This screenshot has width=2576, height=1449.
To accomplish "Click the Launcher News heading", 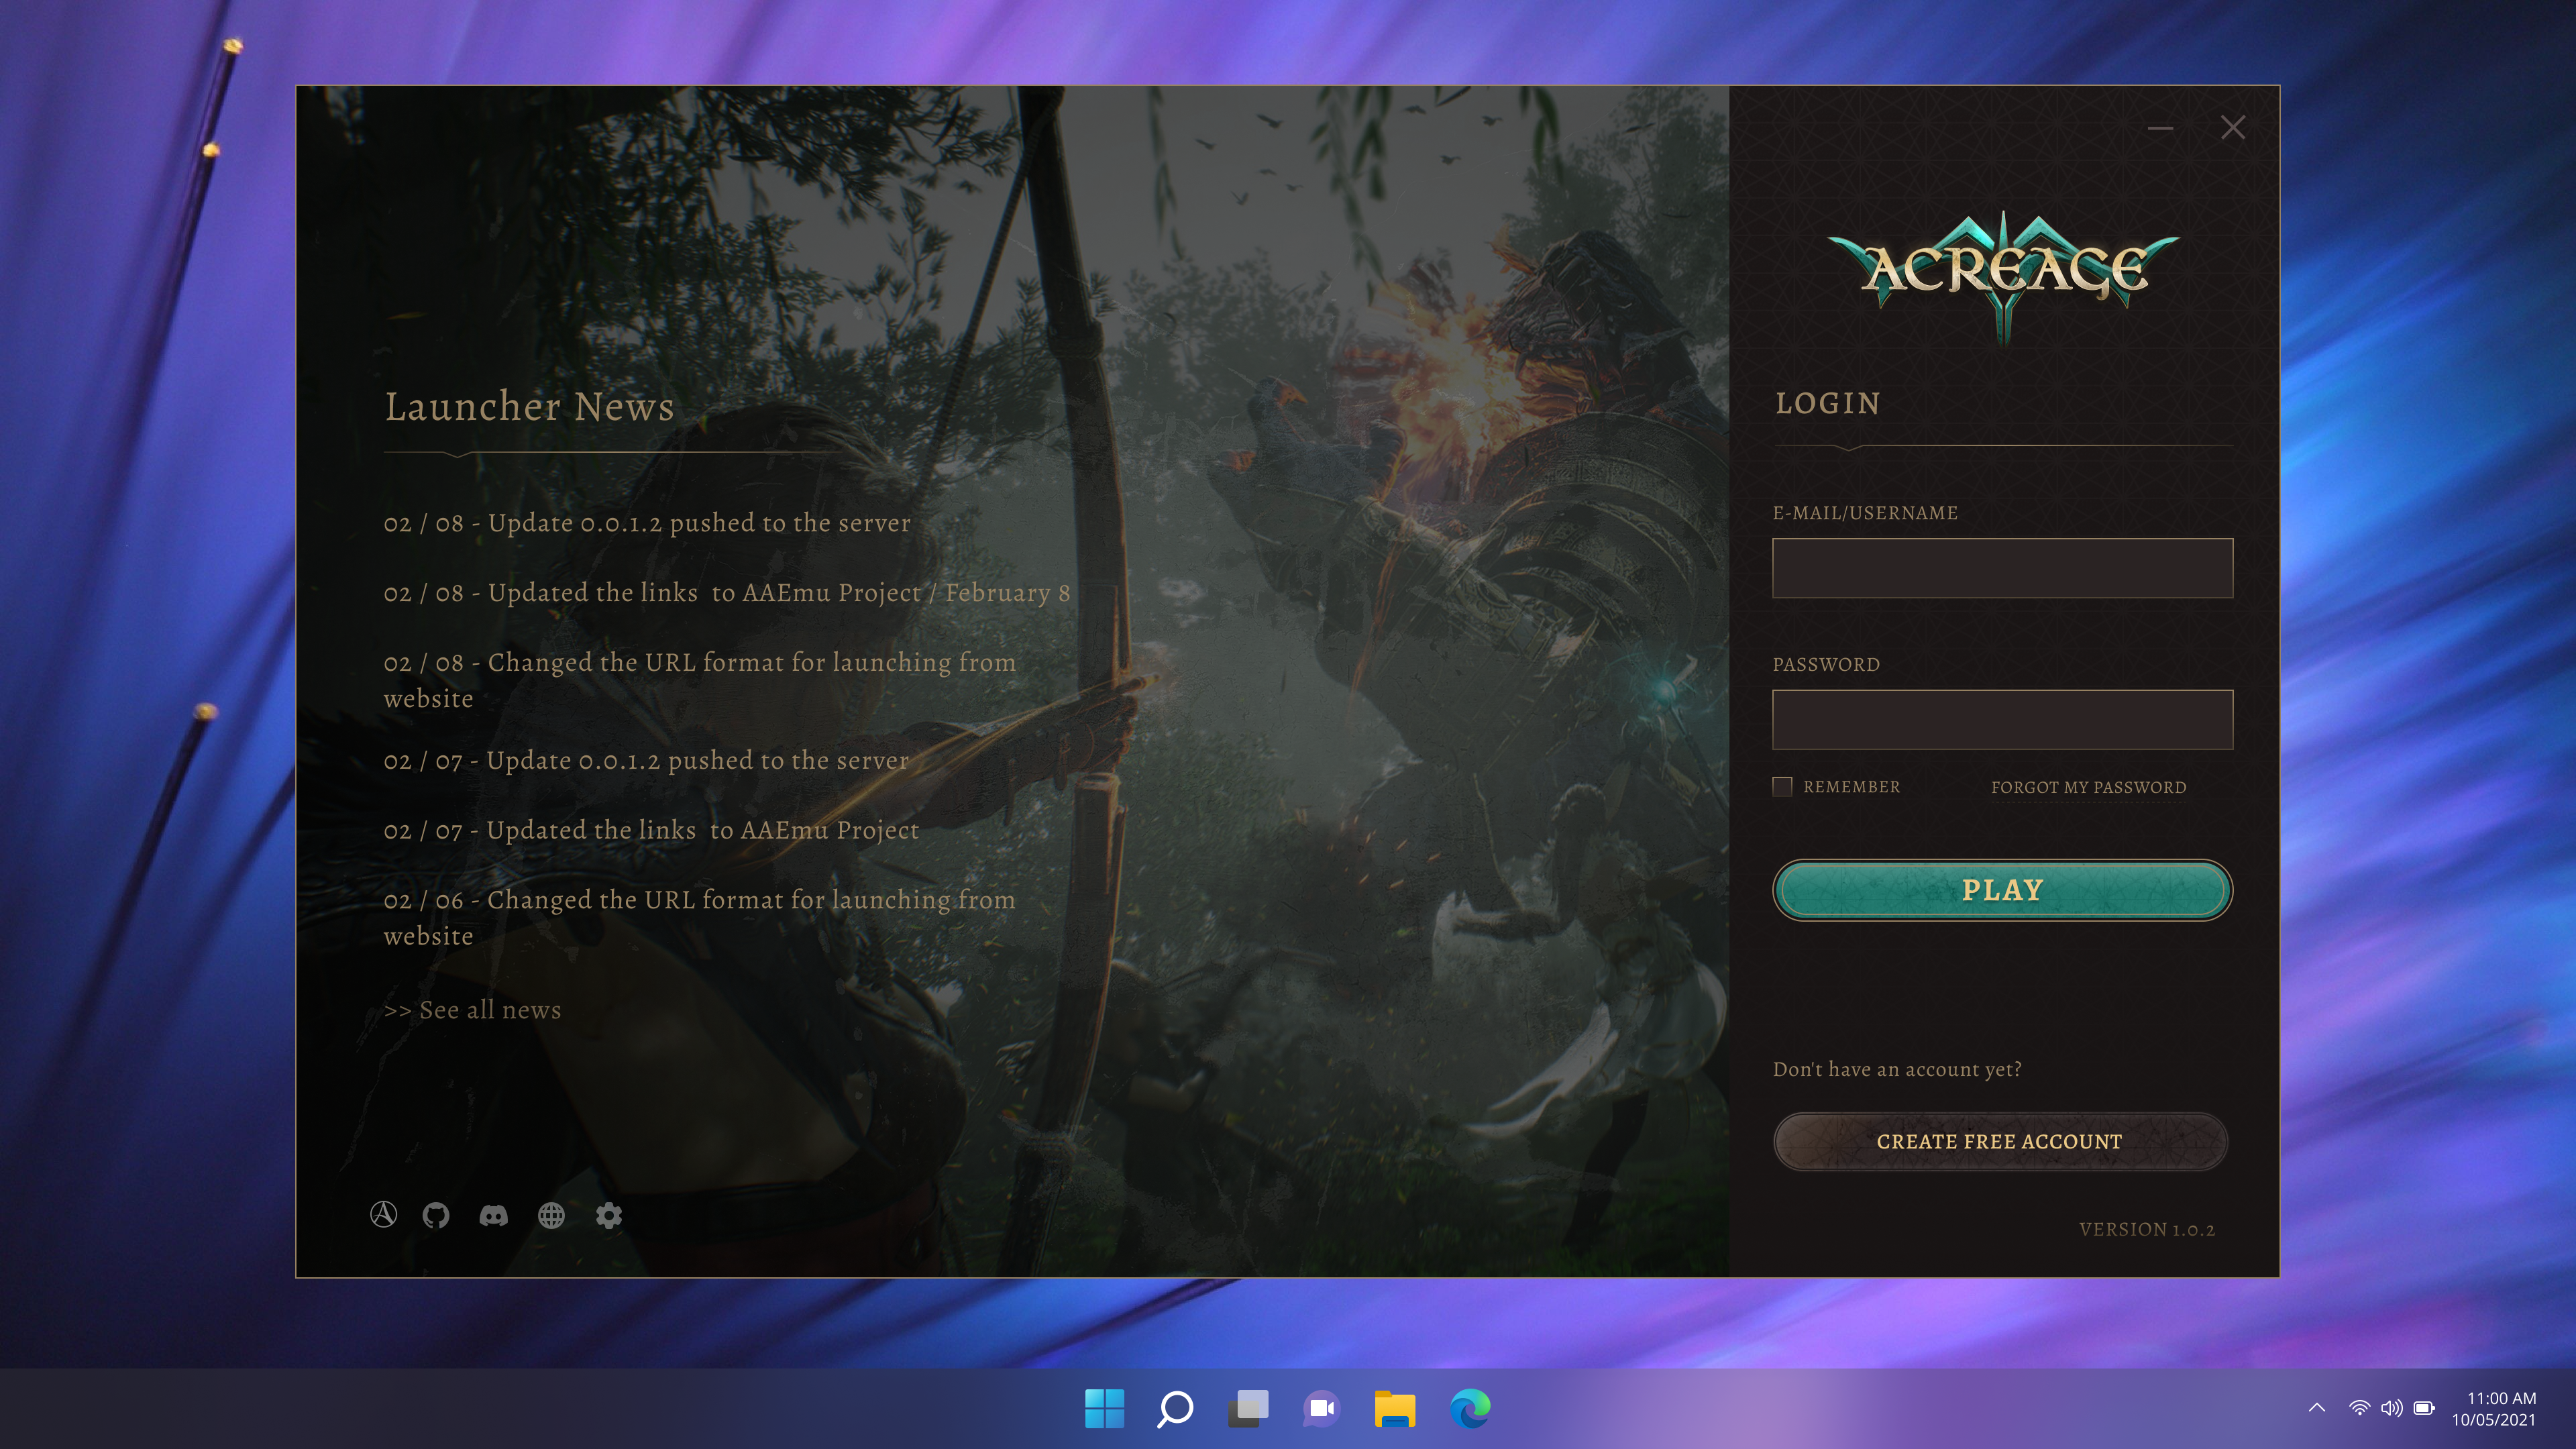I will 529,407.
